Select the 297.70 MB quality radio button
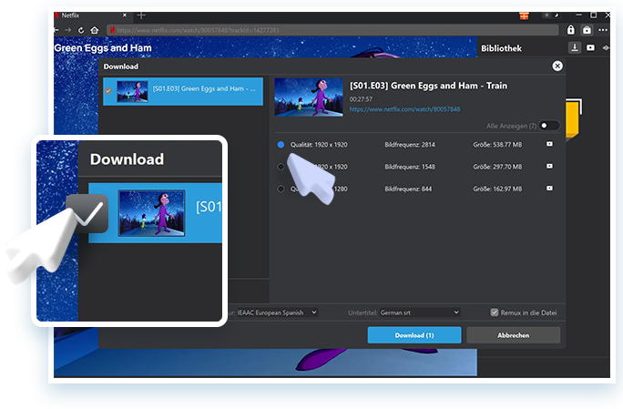 [x=281, y=167]
